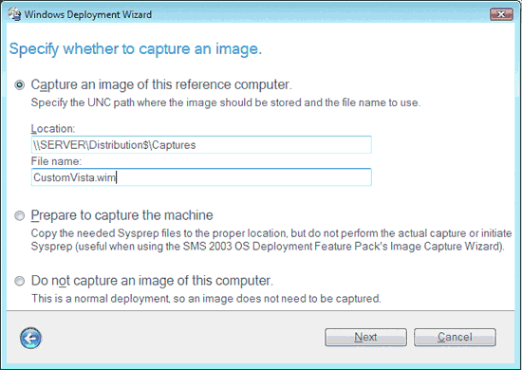
Task: Click the Do not capture an image of this computer label
Action: (x=152, y=281)
